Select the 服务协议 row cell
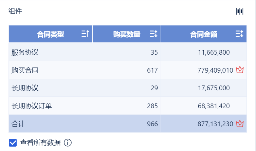 (25, 52)
